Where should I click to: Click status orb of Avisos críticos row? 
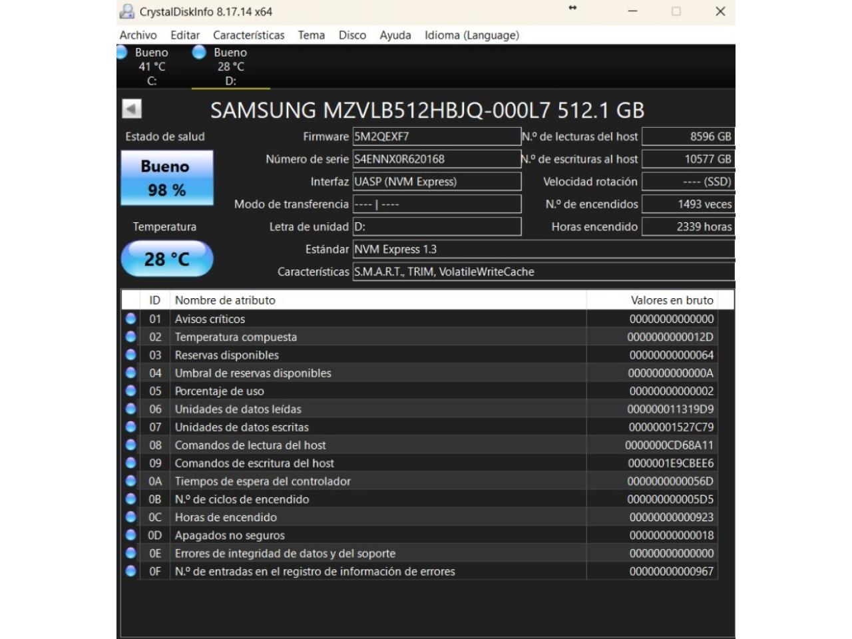pos(130,319)
